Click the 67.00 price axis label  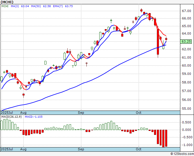point(186,11)
